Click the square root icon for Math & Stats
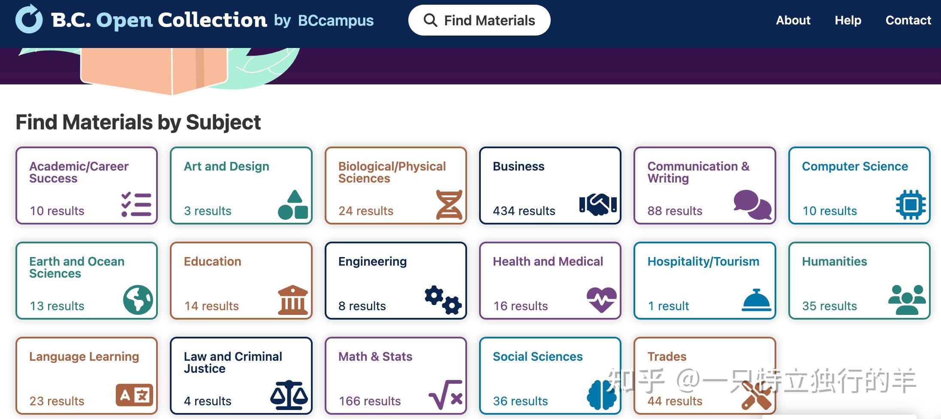The image size is (941, 419). (x=445, y=395)
